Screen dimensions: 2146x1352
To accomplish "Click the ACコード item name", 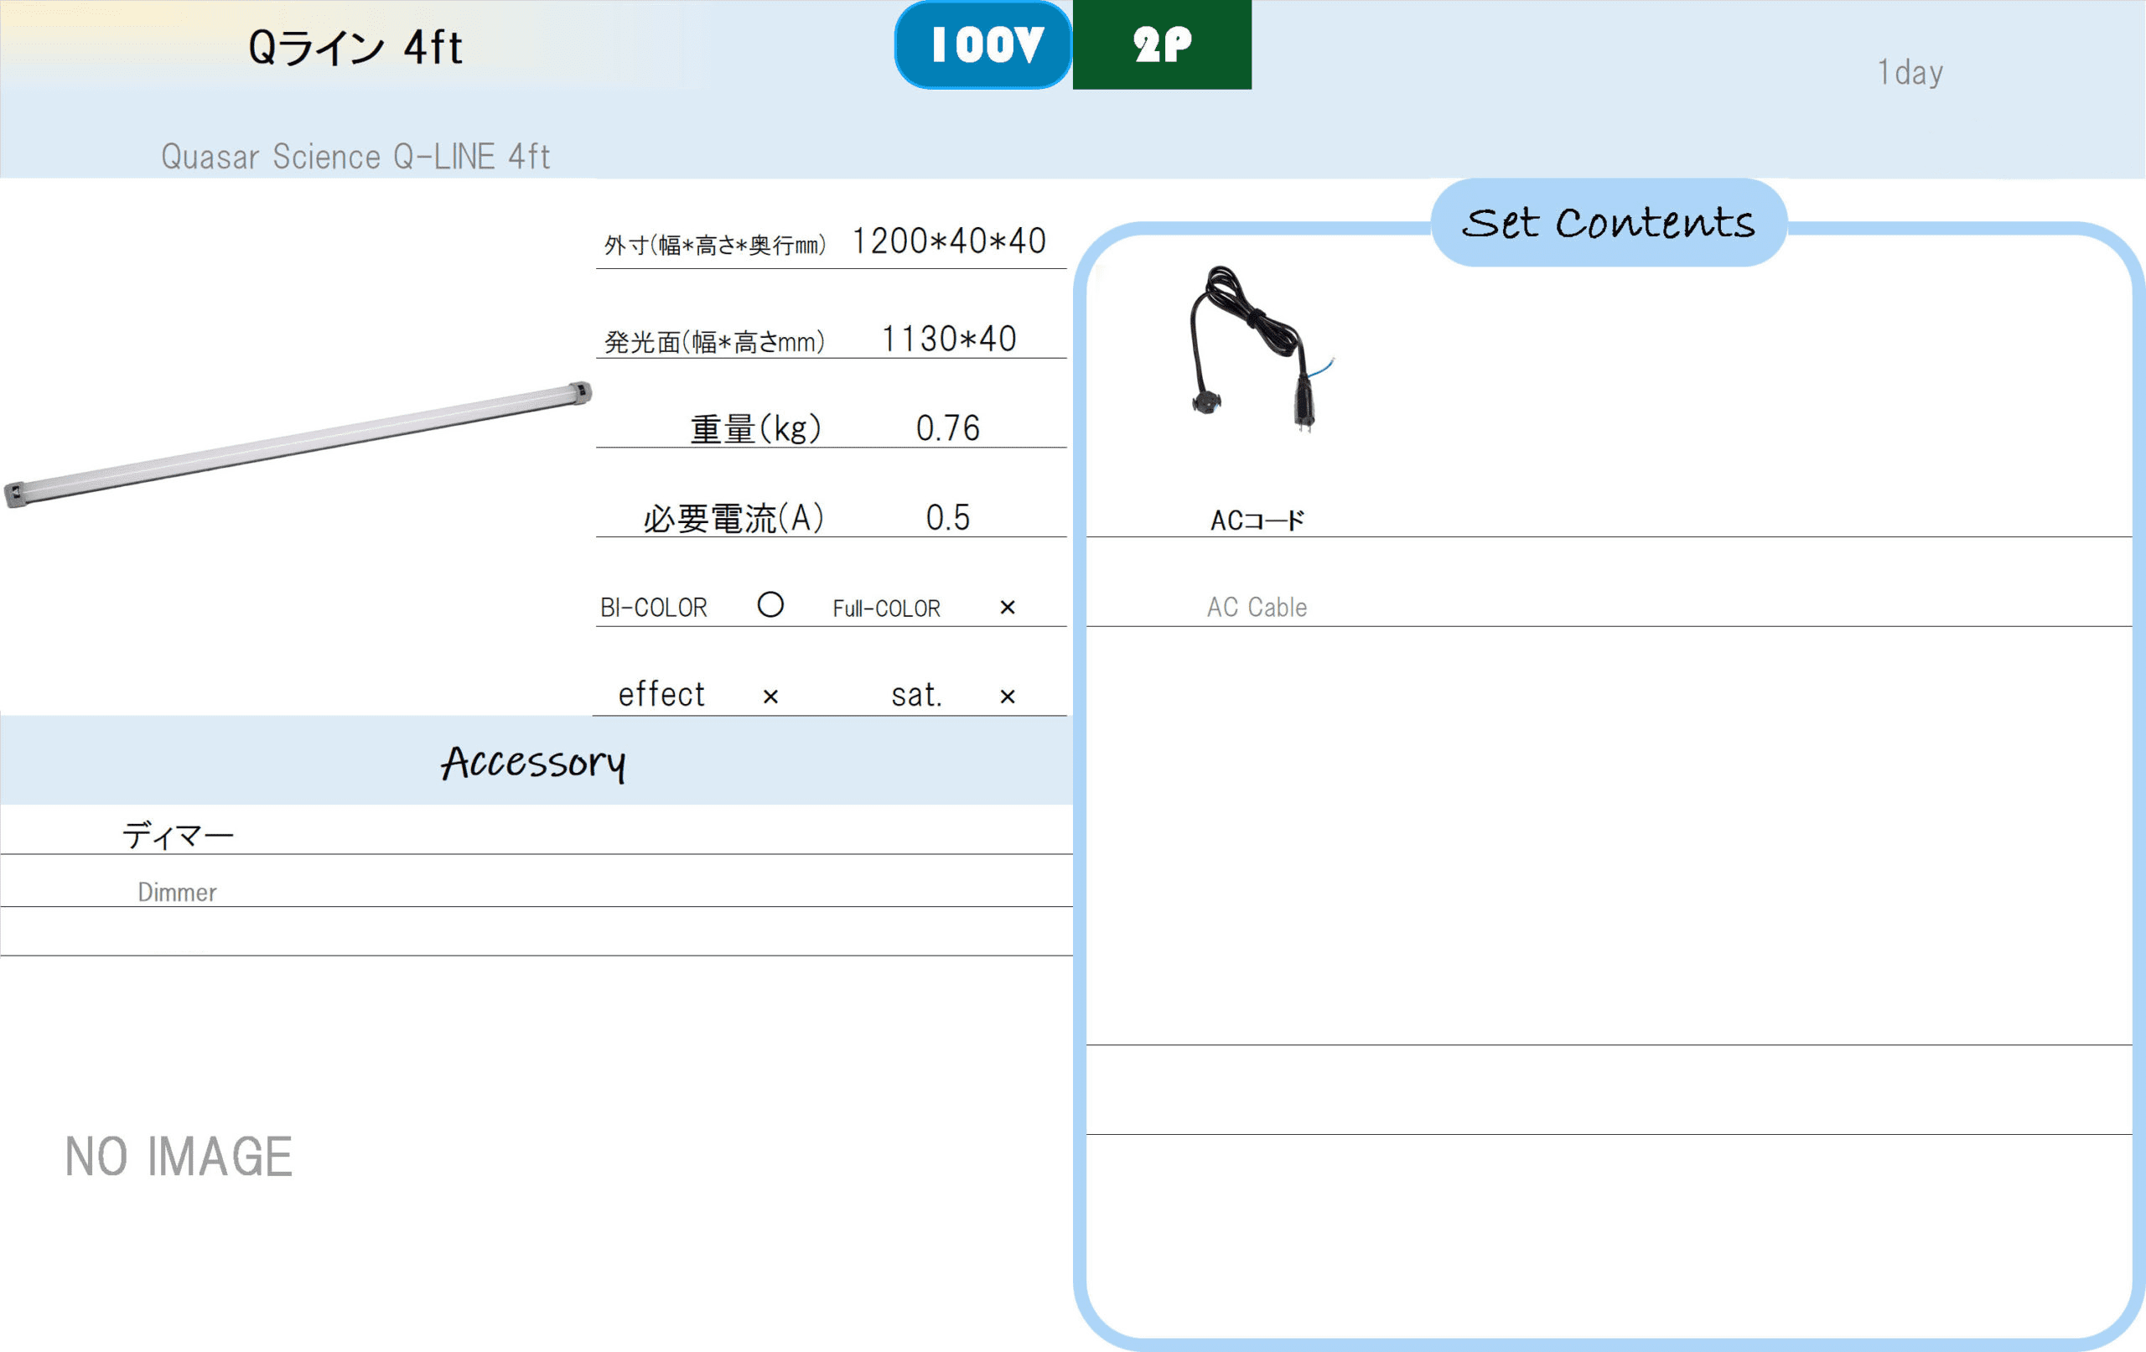I will [x=1257, y=521].
